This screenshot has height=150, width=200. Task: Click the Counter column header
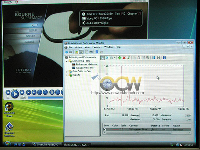click(133, 126)
